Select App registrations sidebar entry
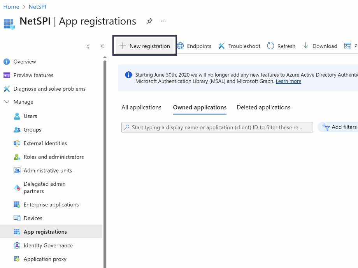 (51, 232)
